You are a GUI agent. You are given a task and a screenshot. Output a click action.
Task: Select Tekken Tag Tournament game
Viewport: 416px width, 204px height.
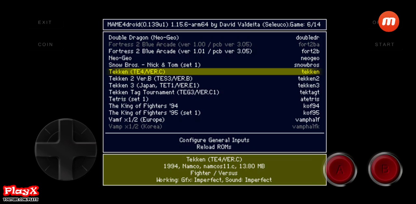tap(214, 92)
